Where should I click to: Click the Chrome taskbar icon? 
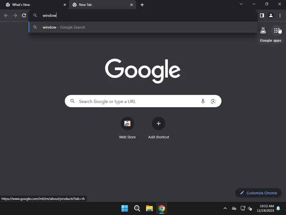pyautogui.click(x=162, y=208)
